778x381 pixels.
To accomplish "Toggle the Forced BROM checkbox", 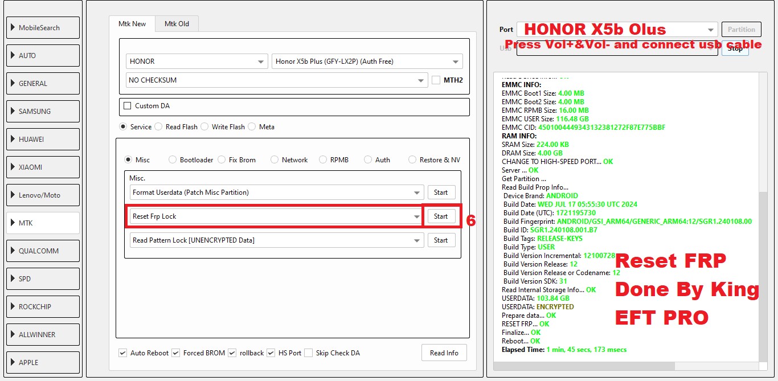I will tap(175, 353).
